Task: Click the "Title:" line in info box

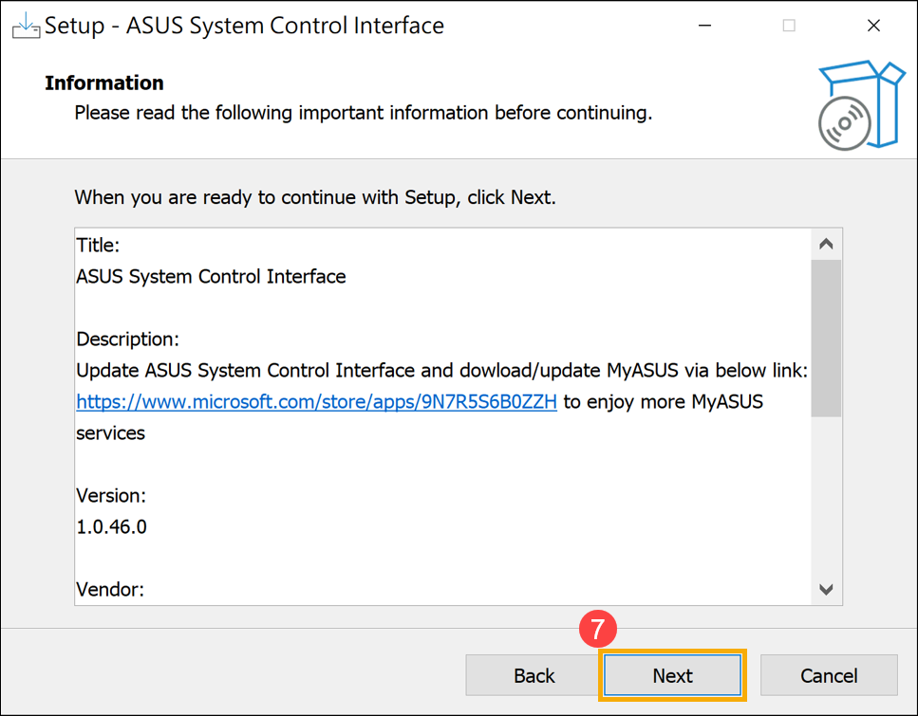Action: tap(98, 246)
